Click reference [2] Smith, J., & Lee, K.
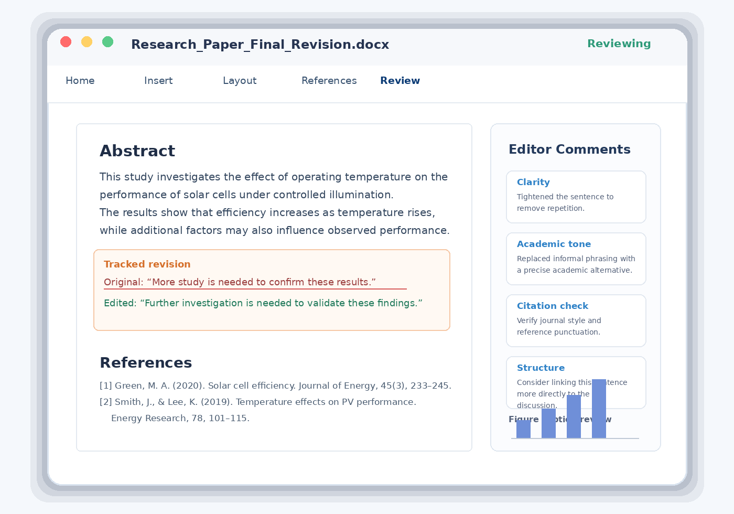Screen dimensions: 734x514 258,402
